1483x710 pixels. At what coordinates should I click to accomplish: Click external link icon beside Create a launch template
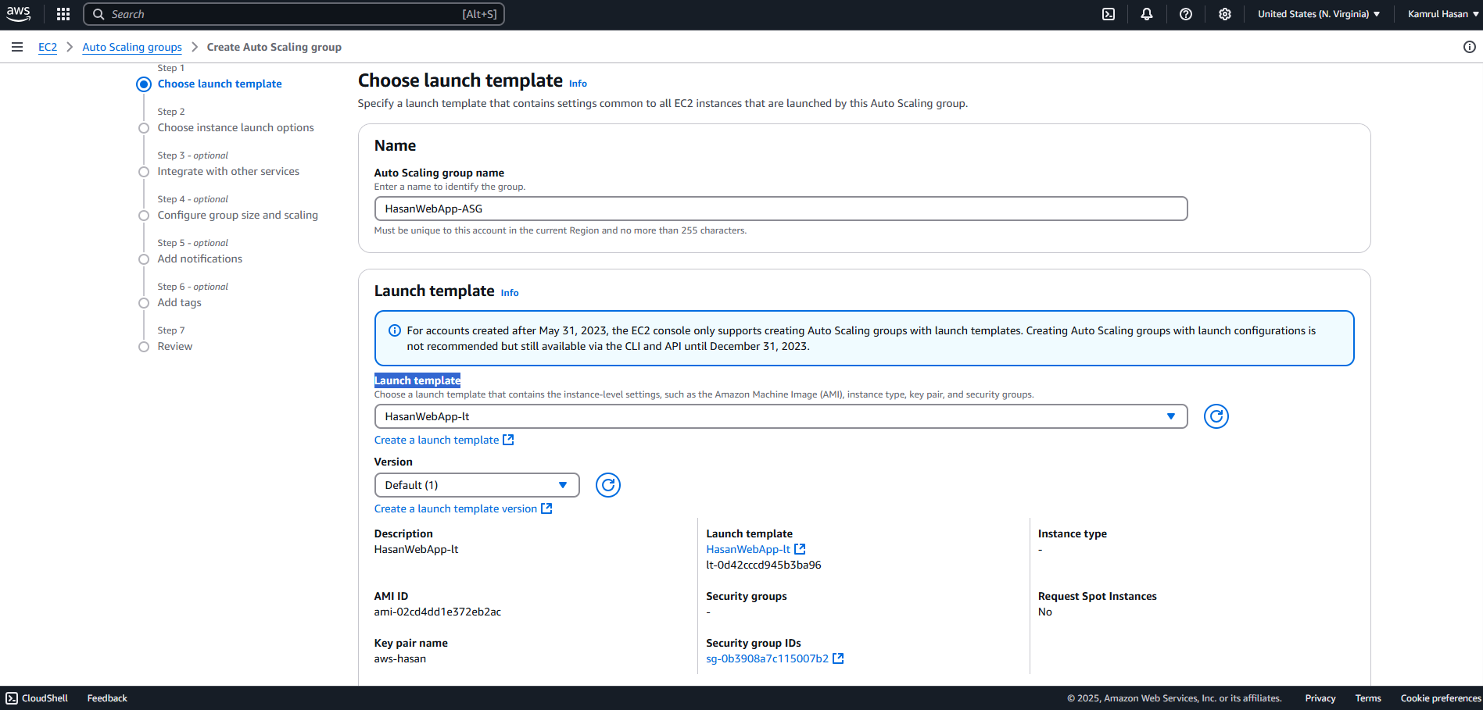508,440
